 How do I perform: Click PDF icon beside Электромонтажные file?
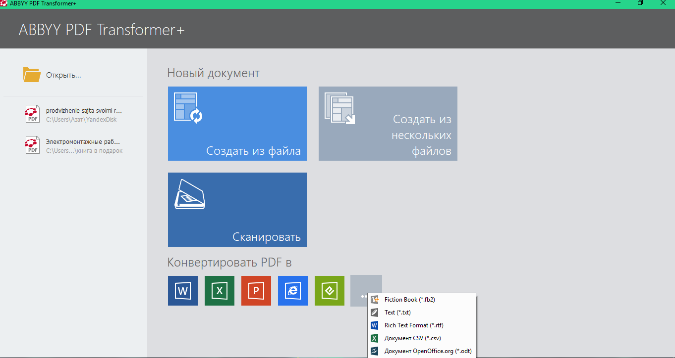[x=32, y=145]
